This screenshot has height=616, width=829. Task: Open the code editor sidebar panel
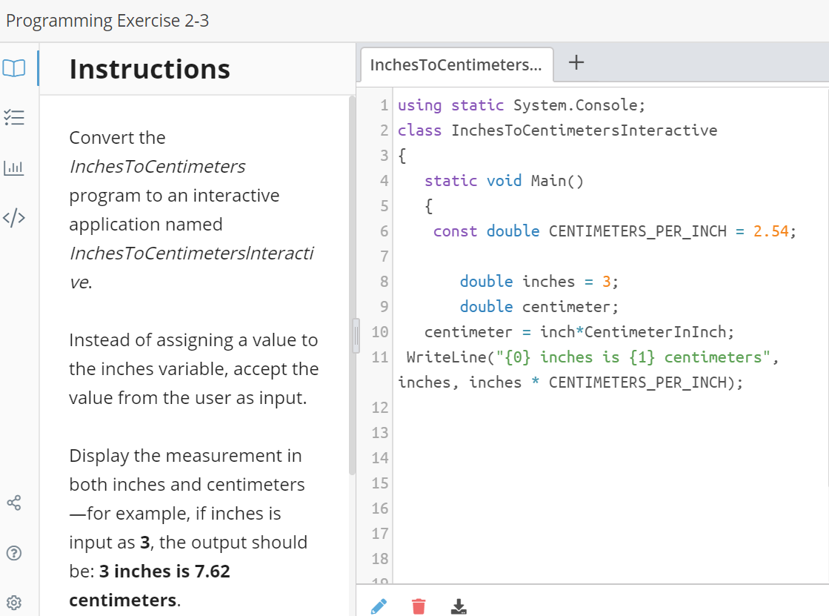[16, 217]
